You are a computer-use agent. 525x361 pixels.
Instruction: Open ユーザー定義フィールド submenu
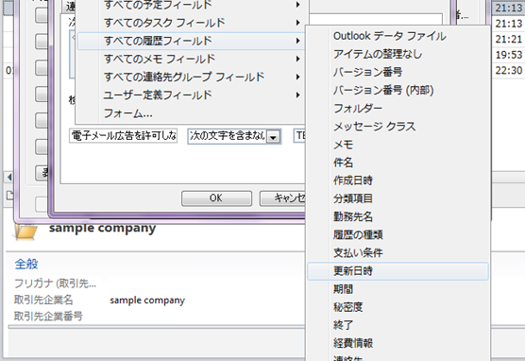191,95
